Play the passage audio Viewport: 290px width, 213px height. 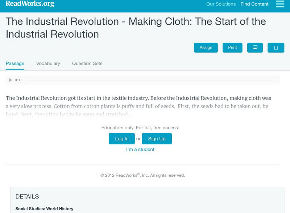11,80
